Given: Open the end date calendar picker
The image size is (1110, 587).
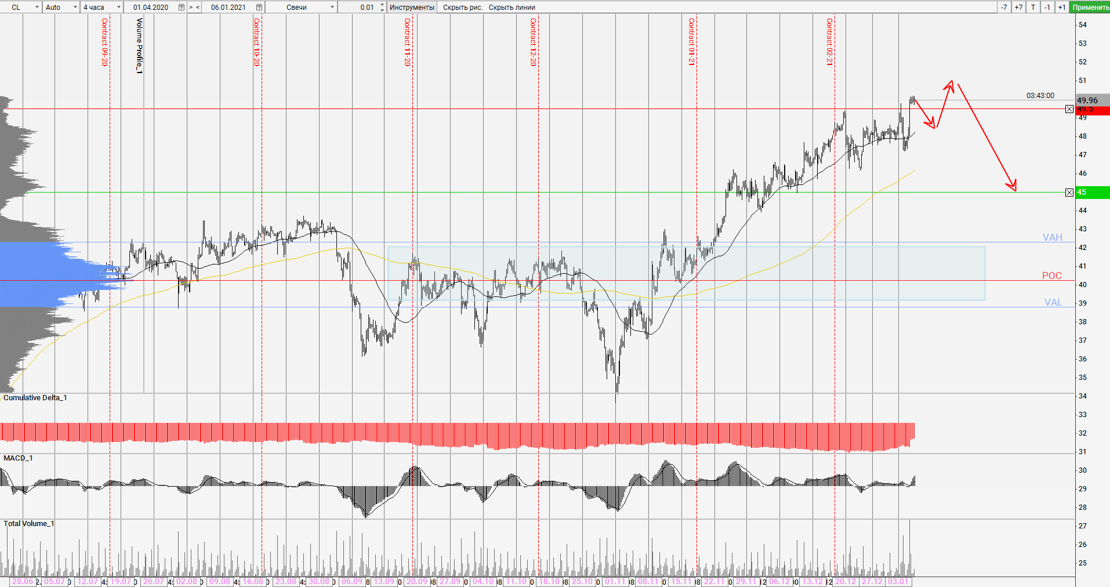Looking at the screenshot, I should click(x=259, y=7).
